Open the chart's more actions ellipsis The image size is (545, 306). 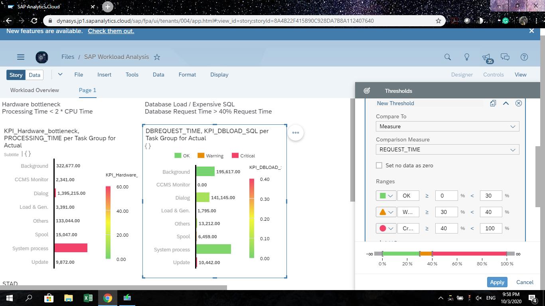click(295, 133)
